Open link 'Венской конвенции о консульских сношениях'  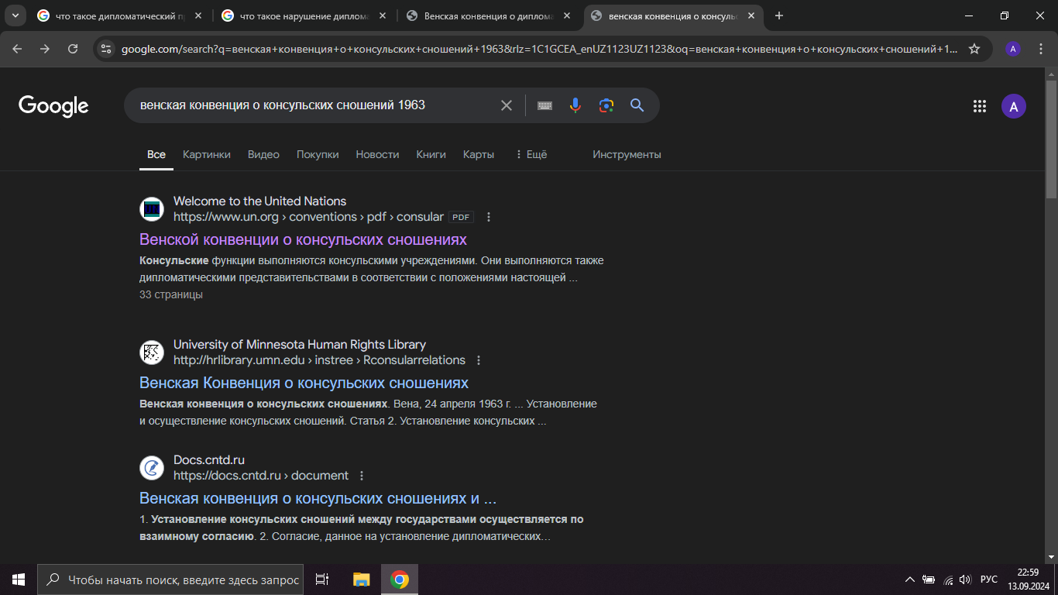(303, 239)
